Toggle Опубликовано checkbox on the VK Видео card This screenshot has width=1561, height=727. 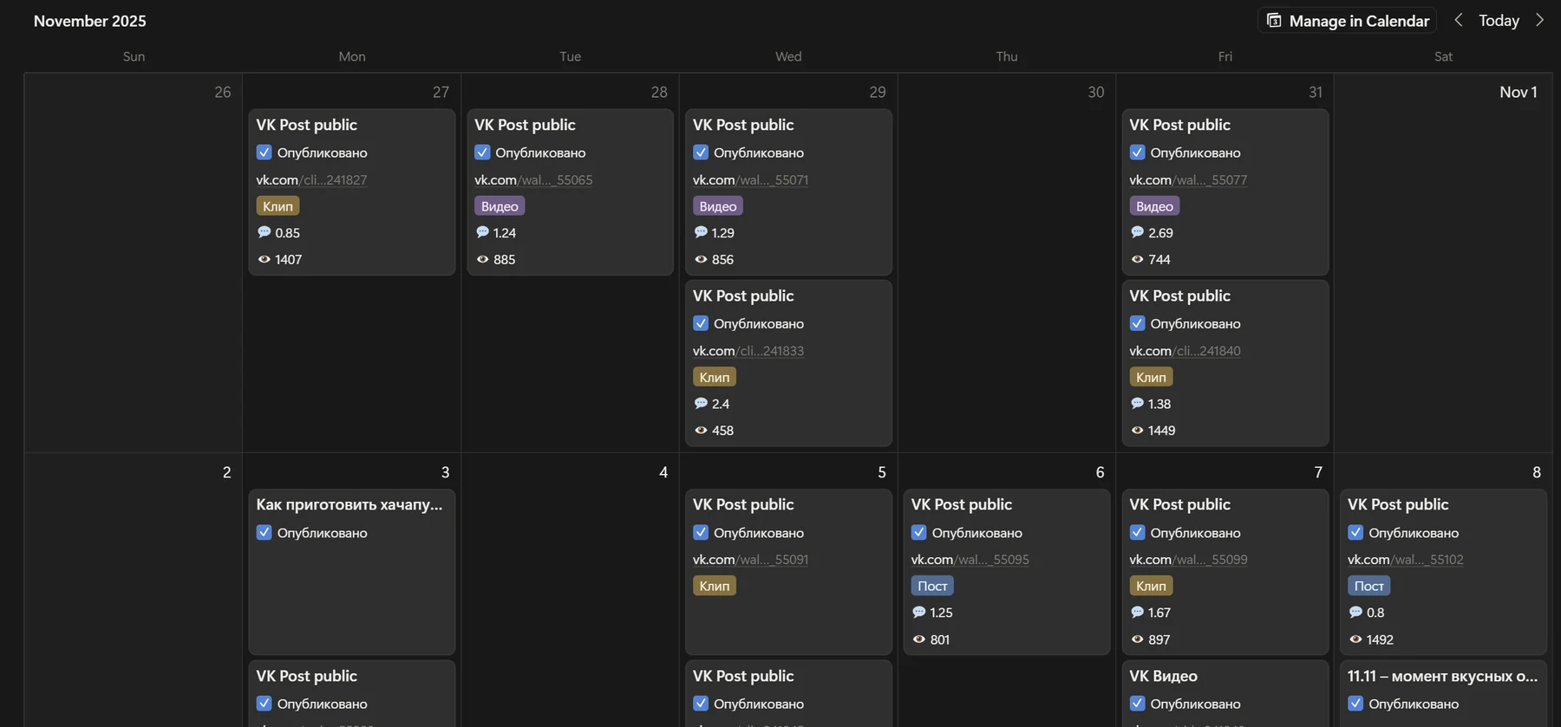1137,704
